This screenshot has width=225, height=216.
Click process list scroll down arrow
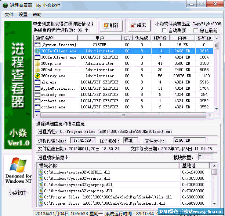(x=217, y=109)
